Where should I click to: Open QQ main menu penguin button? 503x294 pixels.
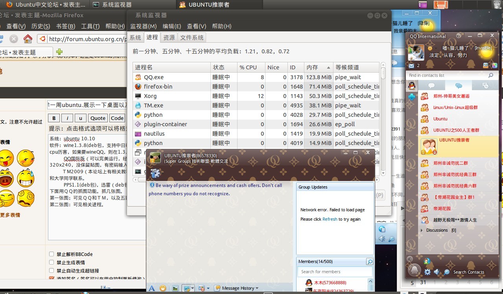(x=414, y=270)
